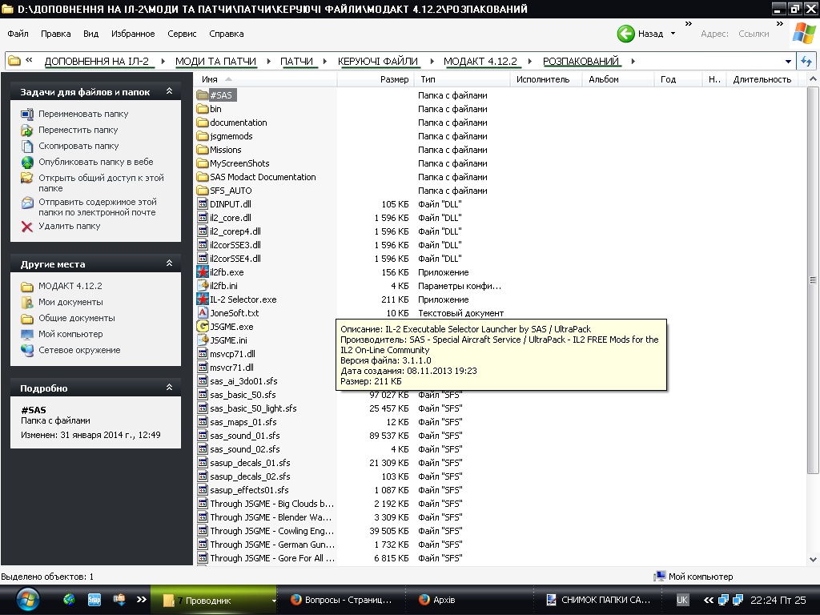Select msvcp71.dll file name

click(x=232, y=353)
